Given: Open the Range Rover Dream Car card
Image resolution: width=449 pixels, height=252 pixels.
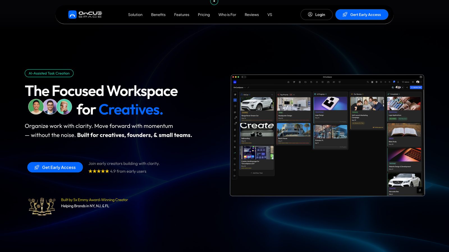Looking at the screenshot, I should click(x=257, y=109).
